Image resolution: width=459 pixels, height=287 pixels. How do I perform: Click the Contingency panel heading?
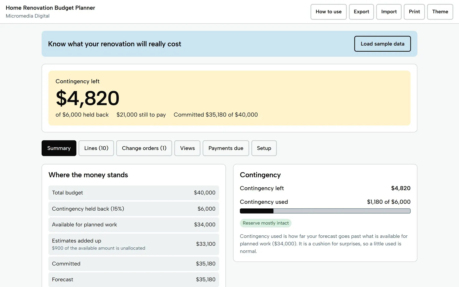coord(260,175)
